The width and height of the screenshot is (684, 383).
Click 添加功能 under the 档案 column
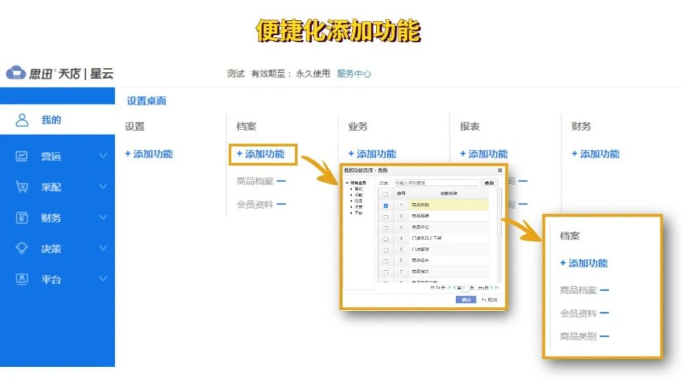click(x=262, y=154)
